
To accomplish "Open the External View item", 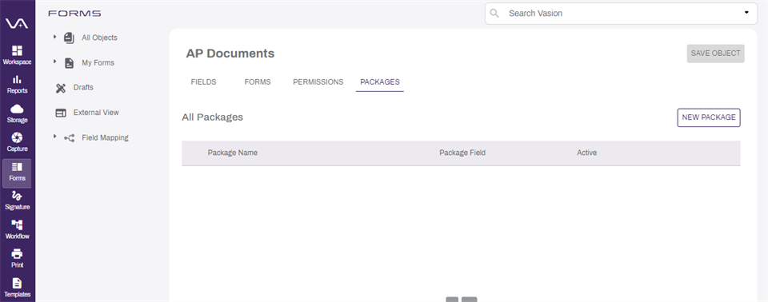I will point(96,113).
